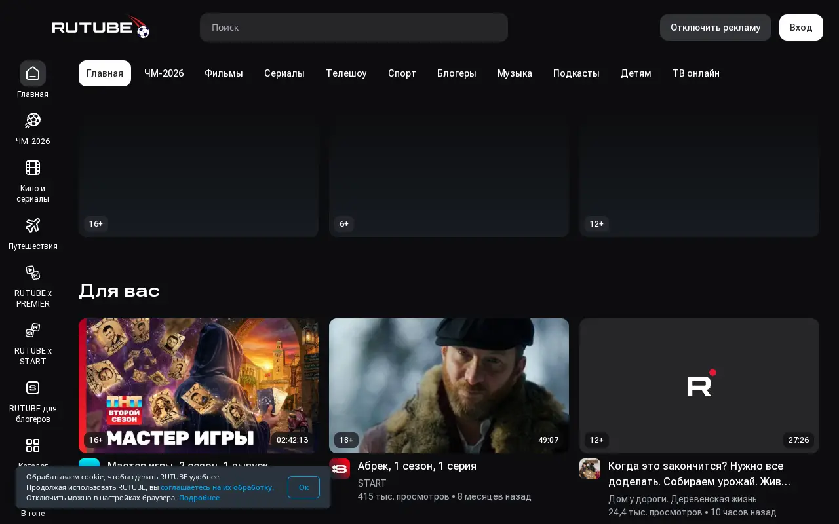Screen dimensions: 839x524
Task: Open the Каталог grid icon
Action: [x=33, y=445]
